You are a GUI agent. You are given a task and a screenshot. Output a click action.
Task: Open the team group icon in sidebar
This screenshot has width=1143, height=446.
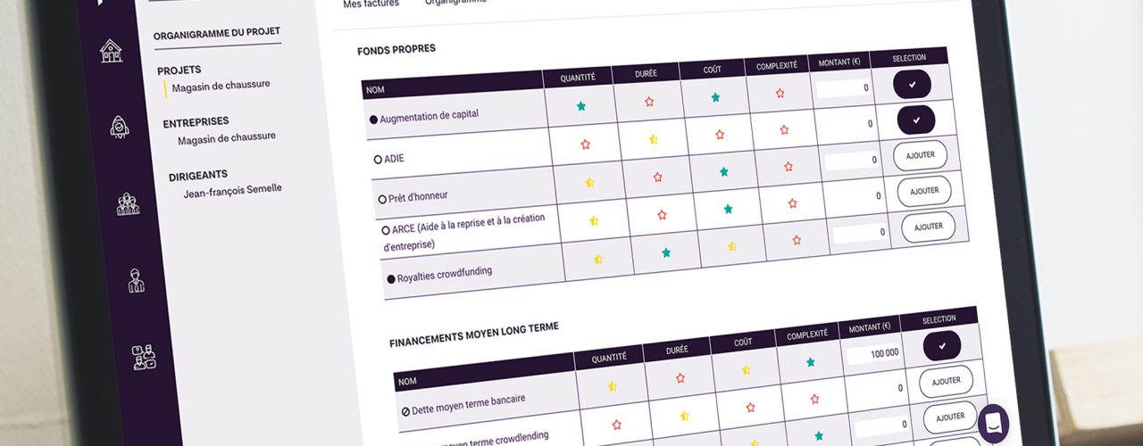[128, 203]
